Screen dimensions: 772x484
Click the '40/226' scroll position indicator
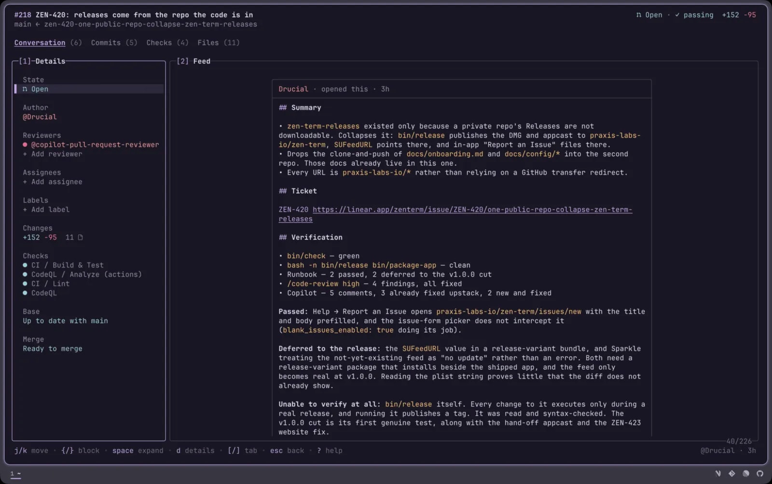(x=739, y=441)
